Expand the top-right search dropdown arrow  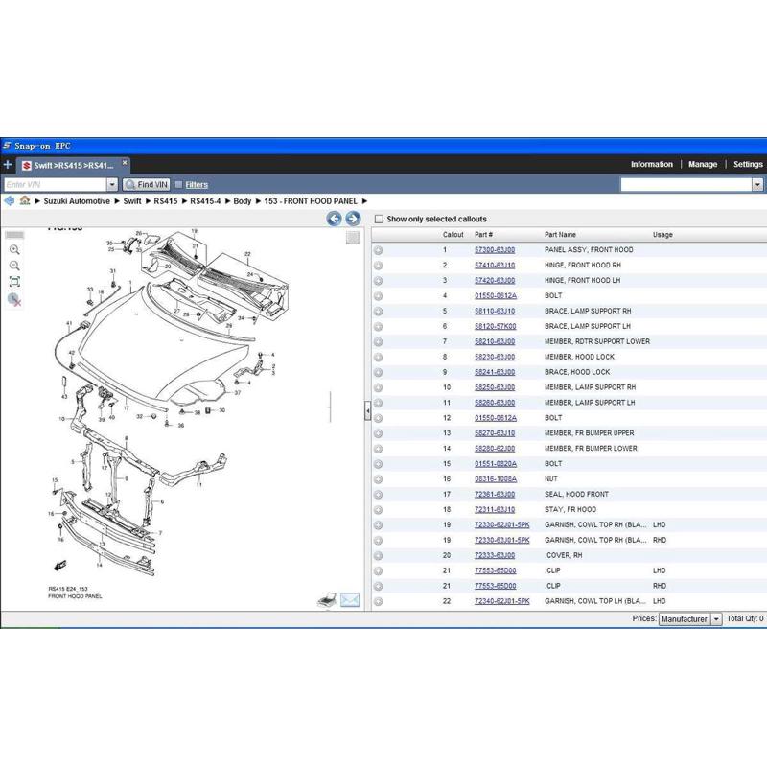(757, 184)
